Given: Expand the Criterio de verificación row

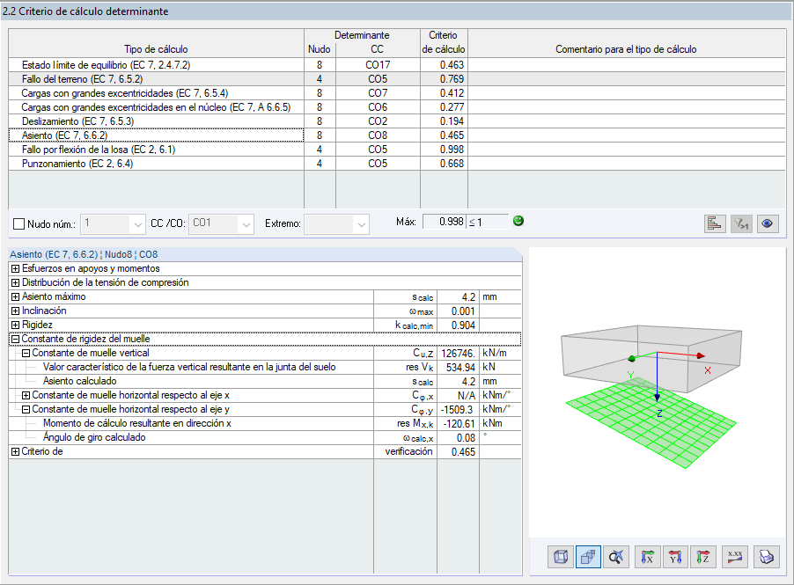Looking at the screenshot, I should (x=15, y=452).
